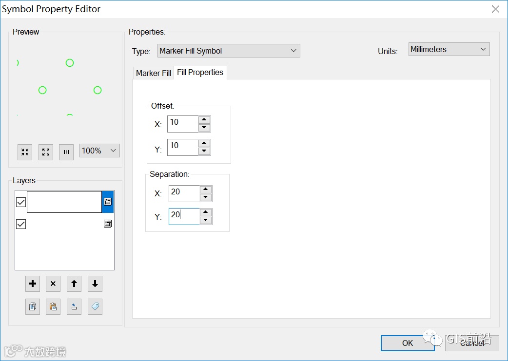508x361 pixels.
Task: Increase Offset X with up arrow
Action: (204, 120)
